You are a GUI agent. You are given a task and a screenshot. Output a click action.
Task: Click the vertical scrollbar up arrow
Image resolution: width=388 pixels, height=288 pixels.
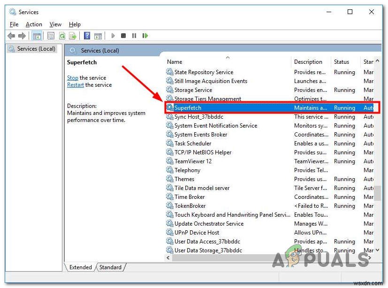click(x=377, y=61)
